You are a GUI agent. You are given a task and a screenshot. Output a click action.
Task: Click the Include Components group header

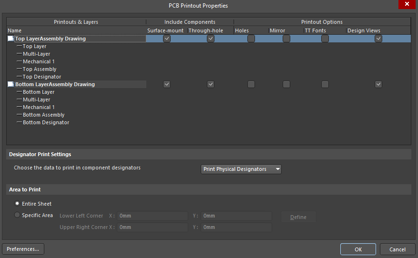[x=190, y=22]
